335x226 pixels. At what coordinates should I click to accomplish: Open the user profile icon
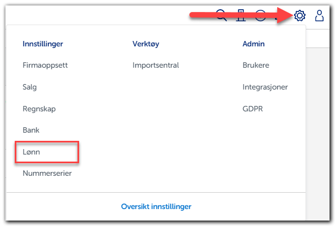pos(320,16)
